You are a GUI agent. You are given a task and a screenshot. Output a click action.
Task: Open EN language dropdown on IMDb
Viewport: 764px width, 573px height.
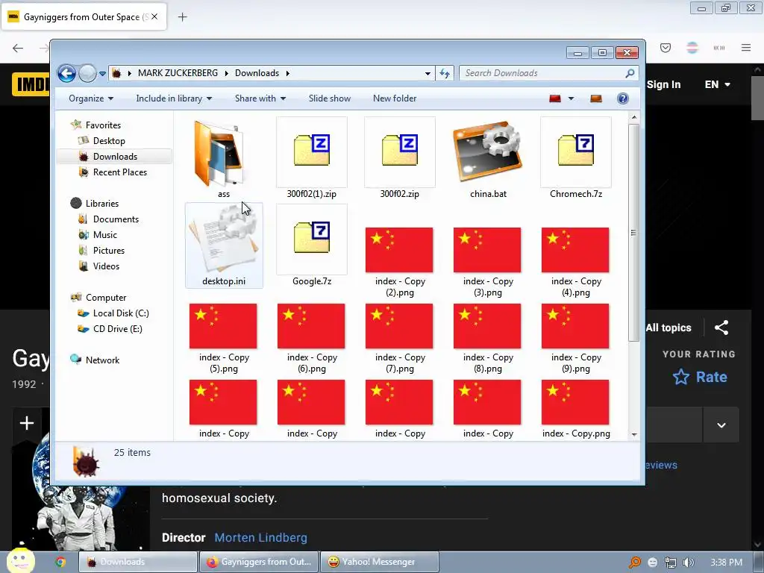[717, 84]
